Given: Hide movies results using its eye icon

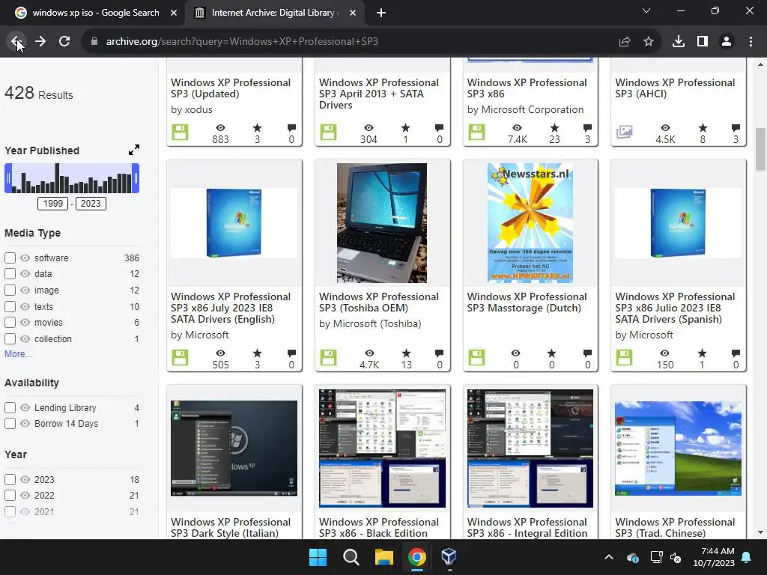Looking at the screenshot, I should point(25,322).
